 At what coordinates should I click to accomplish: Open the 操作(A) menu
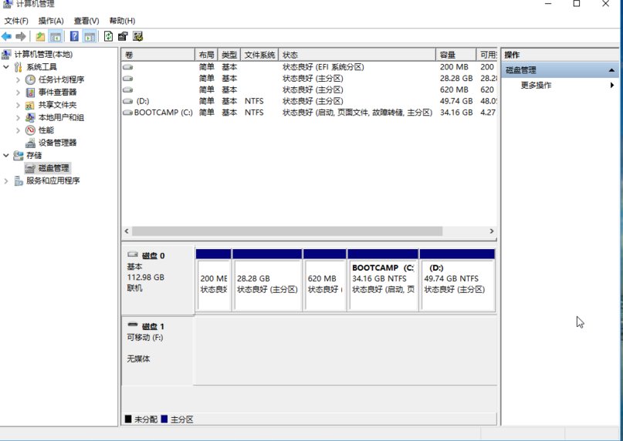51,21
